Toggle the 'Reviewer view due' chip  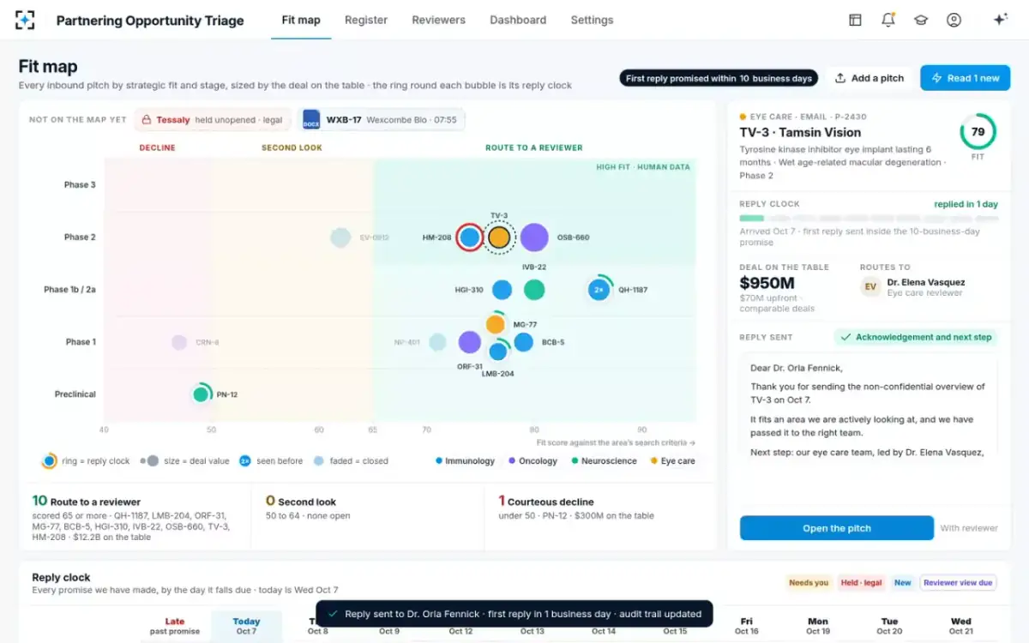coord(958,583)
